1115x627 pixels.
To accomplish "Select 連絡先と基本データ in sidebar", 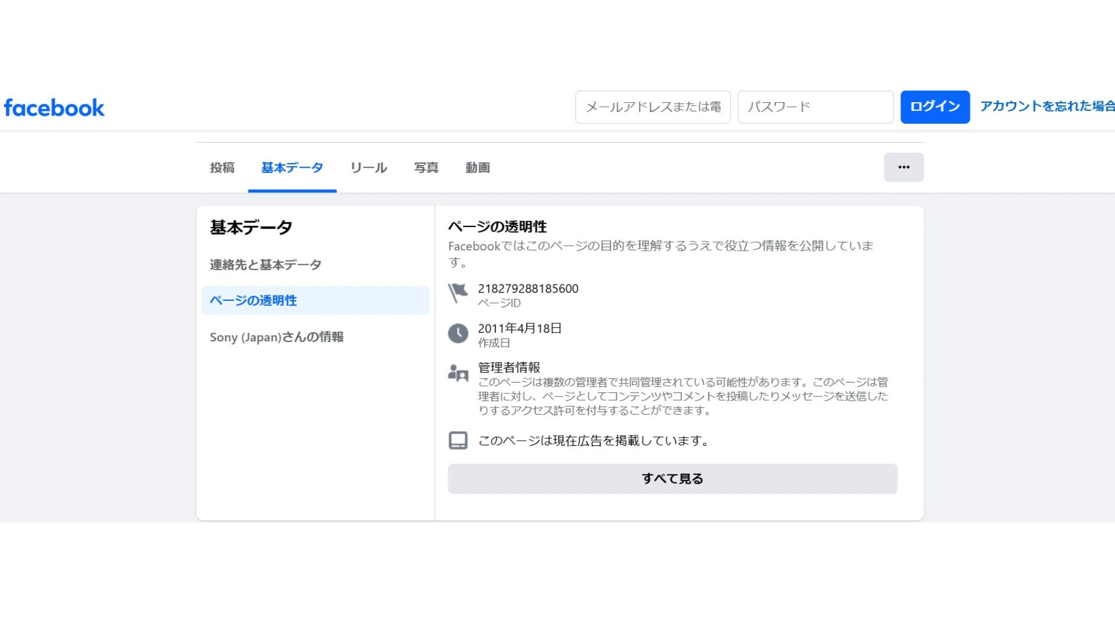I will [265, 265].
